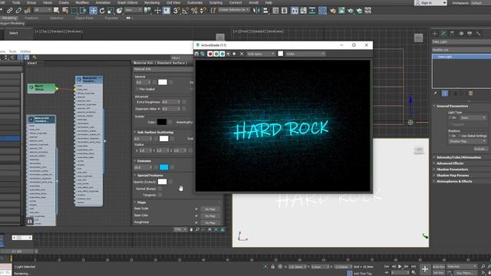Viewport: 491px width, 276px height.
Task: Click the Select button on left panel
Action: (x=14, y=33)
